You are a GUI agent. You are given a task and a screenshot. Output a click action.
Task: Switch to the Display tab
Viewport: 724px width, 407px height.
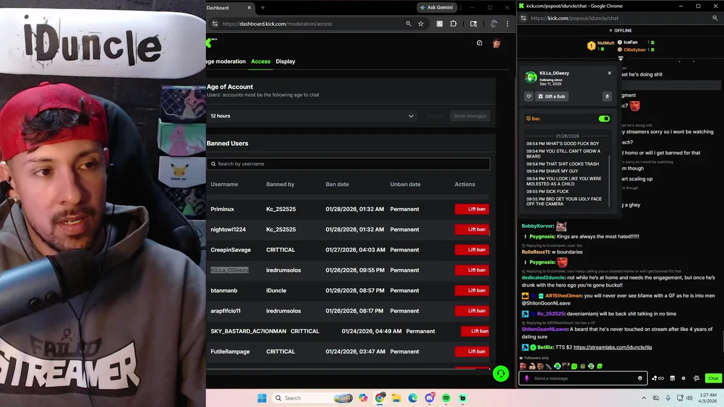tap(286, 61)
